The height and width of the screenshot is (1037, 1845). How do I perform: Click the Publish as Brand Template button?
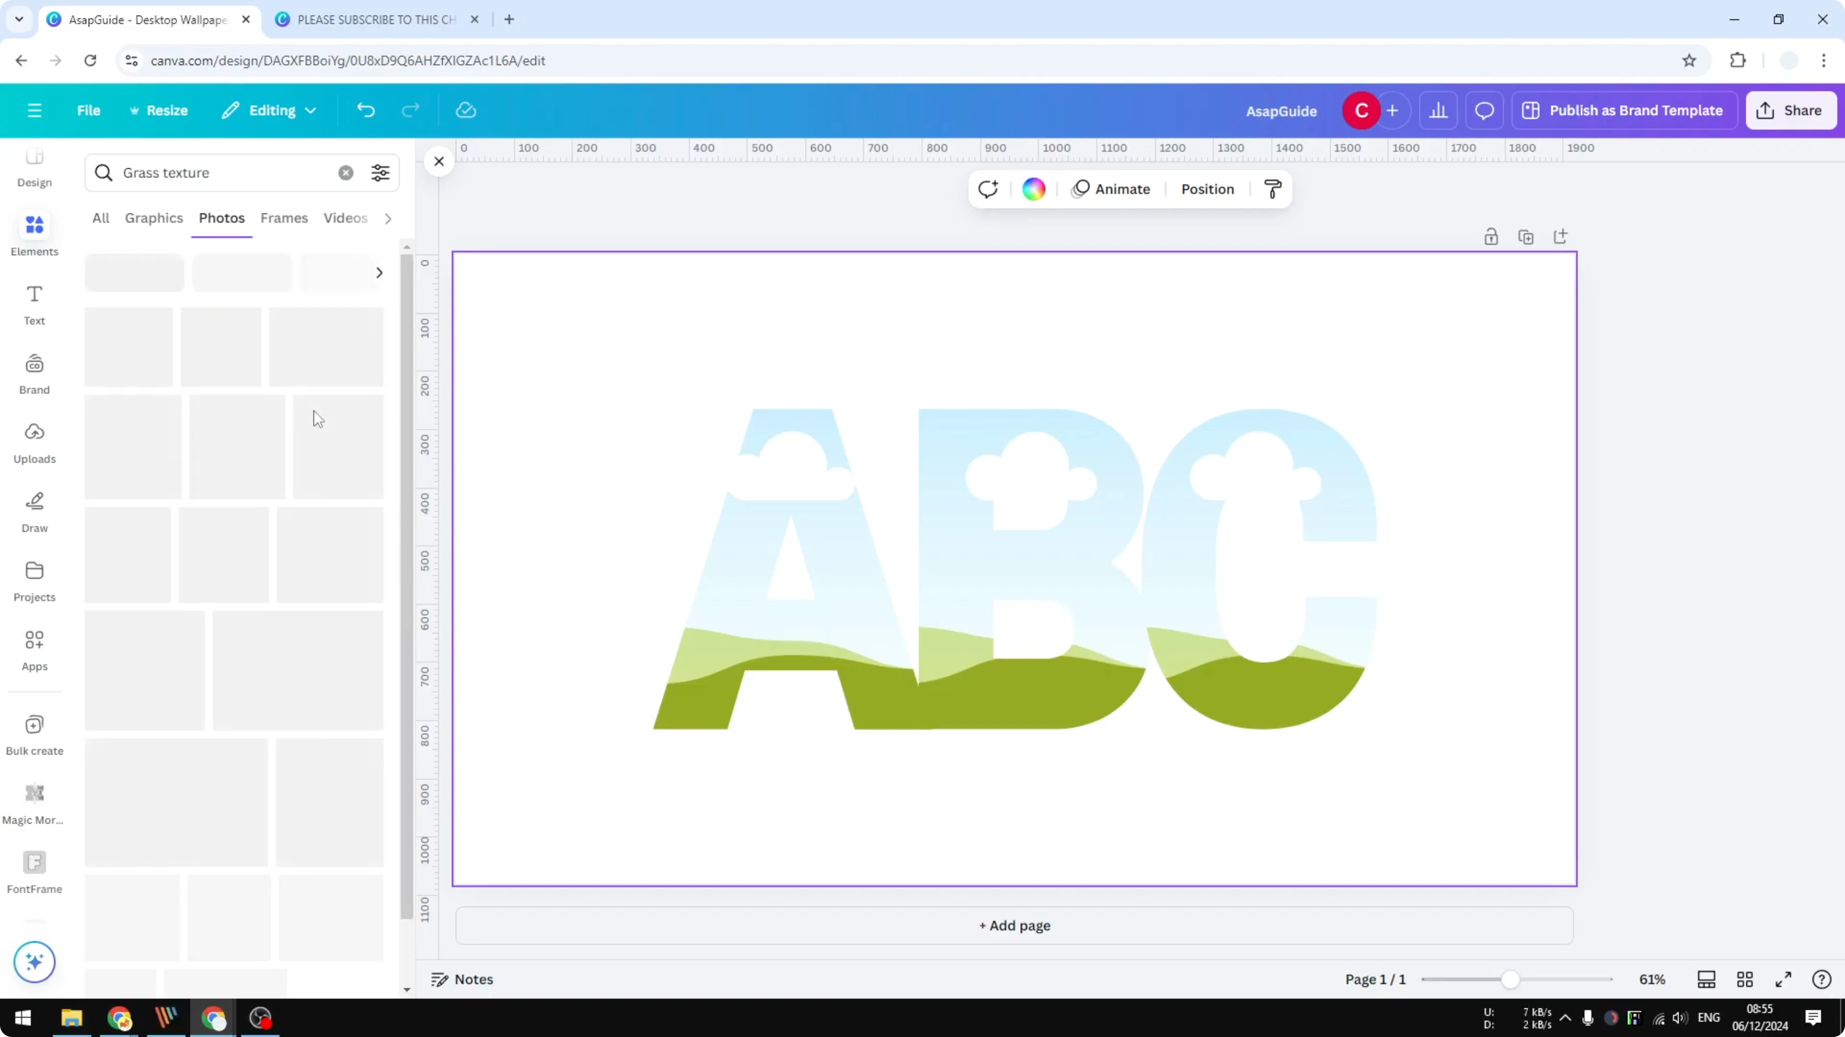[x=1624, y=110]
